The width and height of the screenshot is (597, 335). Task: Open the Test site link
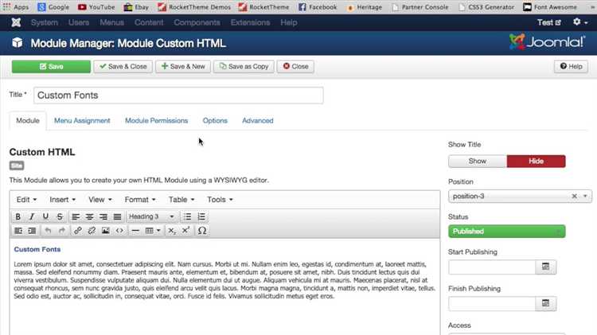pyautogui.click(x=549, y=22)
